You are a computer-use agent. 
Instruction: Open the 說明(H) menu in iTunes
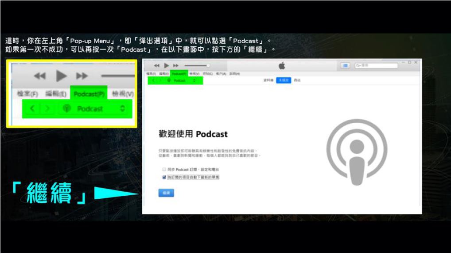click(234, 74)
